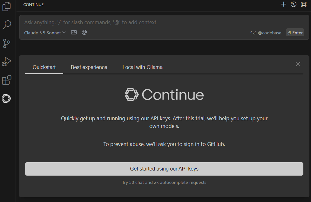Open the Explorer view in activity bar
This screenshot has height=202, width=311.
(x=7, y=6)
